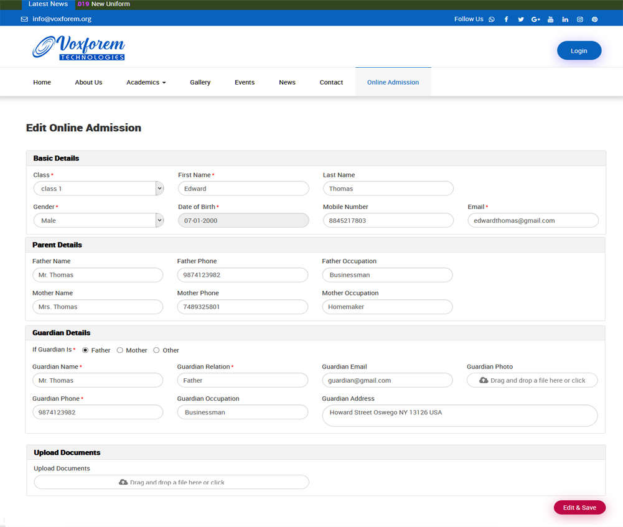Click the Guardian Photo upload area
The image size is (623, 527).
point(532,380)
